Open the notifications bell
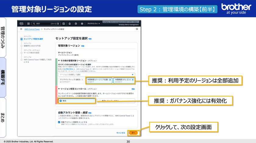This screenshot has width=256, height=143. coord(69,23)
